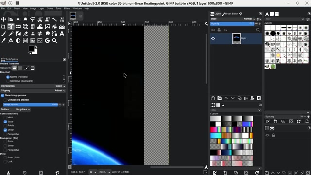311x175 pixels.
Task: Select the GEGL Operation tool
Action: tap(47, 41)
